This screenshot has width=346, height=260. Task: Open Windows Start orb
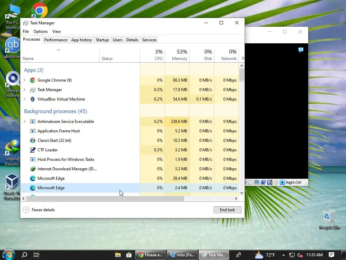point(8,255)
